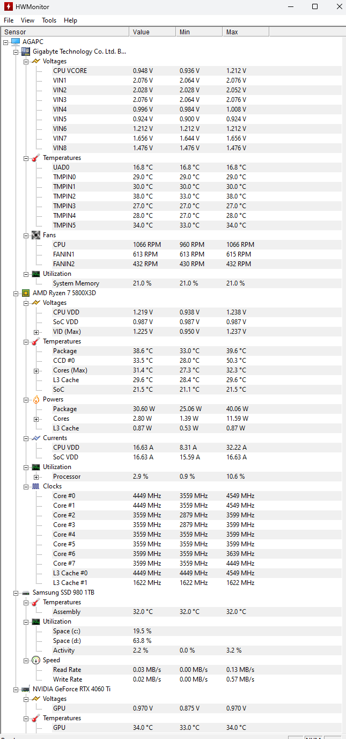Collapse the AMD Ryzen 7 5800X3D tree node
346x739 pixels.
(16, 293)
